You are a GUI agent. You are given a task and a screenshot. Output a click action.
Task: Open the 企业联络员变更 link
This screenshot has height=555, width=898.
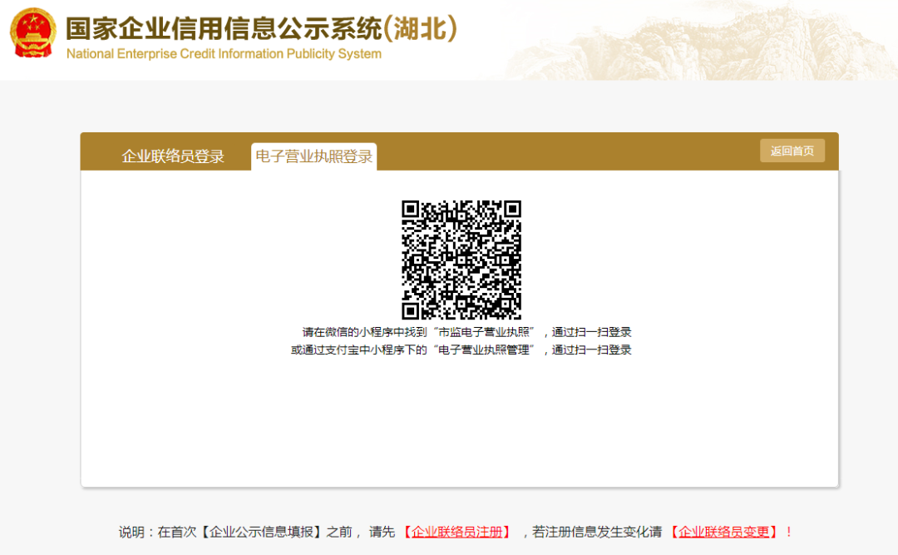coord(724,532)
